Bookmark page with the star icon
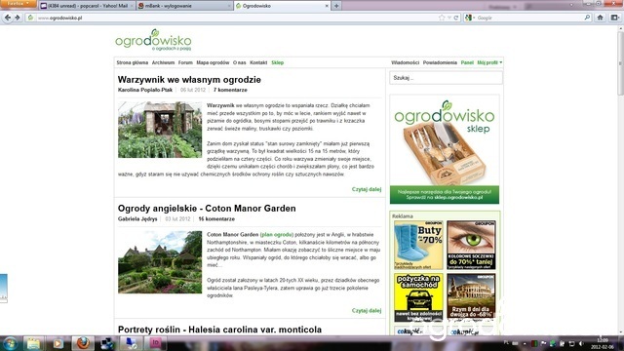624x351 pixels. (x=442, y=18)
